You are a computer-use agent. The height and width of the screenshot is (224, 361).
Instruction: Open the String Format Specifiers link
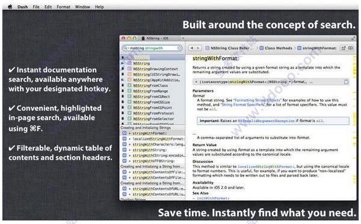(243, 104)
